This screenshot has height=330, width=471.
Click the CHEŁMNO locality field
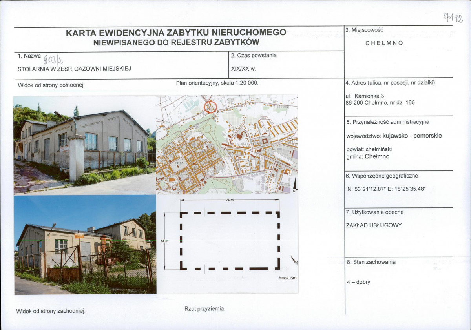pyautogui.click(x=384, y=43)
